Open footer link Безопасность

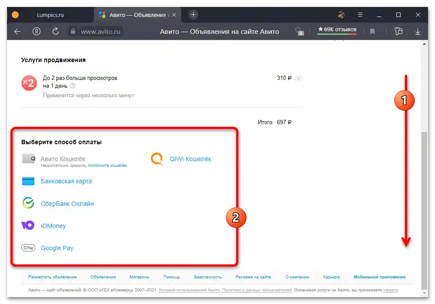[x=208, y=277]
